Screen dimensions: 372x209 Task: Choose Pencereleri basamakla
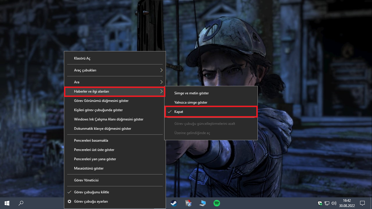click(115, 140)
